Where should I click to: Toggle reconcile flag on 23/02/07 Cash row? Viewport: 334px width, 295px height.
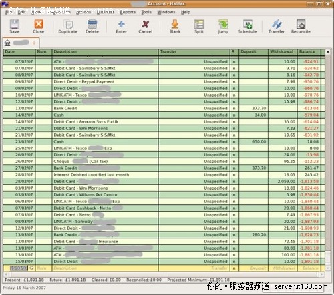[x=234, y=142]
